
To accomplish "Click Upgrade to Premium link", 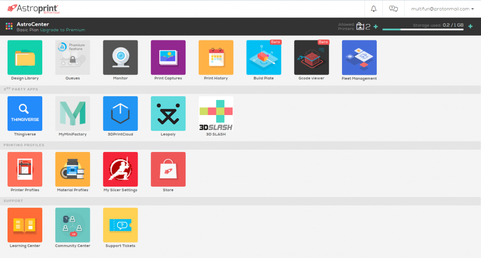I will [62, 30].
